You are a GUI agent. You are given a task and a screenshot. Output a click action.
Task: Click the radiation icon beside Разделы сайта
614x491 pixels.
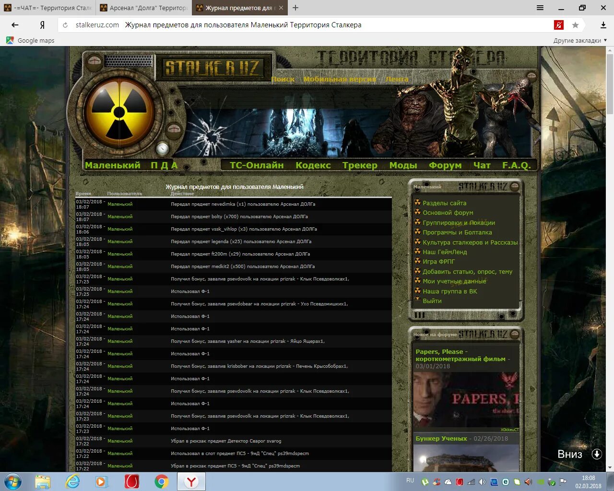click(x=417, y=203)
